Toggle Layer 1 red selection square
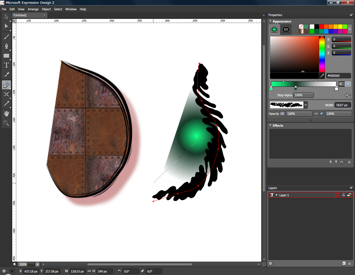Image resolution: width=355 pixels, height=275 pixels. click(337, 195)
